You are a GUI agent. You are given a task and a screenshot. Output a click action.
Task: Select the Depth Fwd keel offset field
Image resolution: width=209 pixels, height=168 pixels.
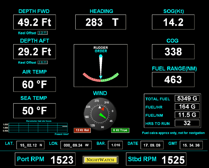point(43,33)
